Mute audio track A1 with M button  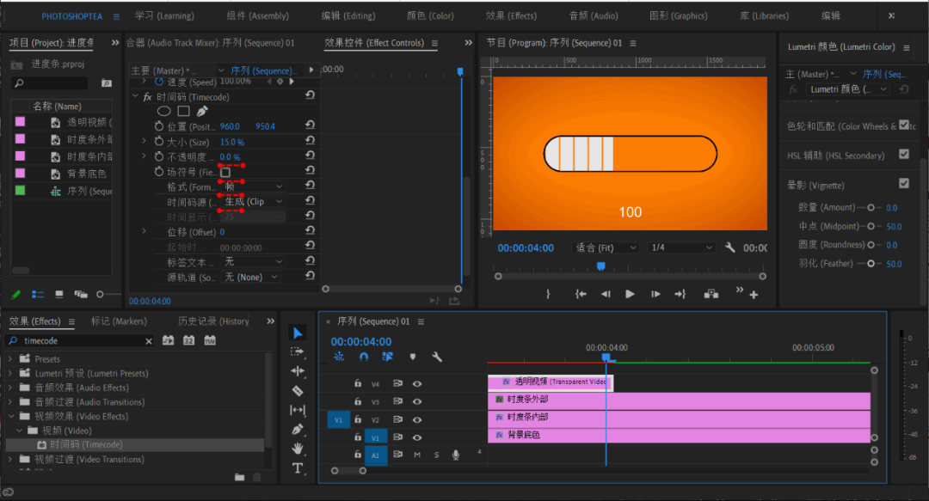417,455
